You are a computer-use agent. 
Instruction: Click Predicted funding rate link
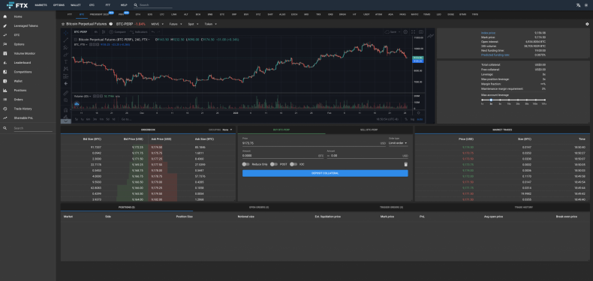pyautogui.click(x=495, y=55)
